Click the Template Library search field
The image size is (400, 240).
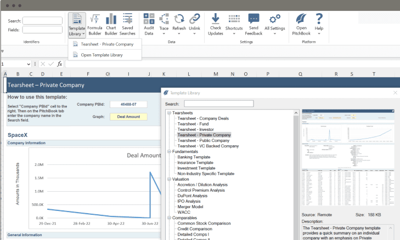218,104
